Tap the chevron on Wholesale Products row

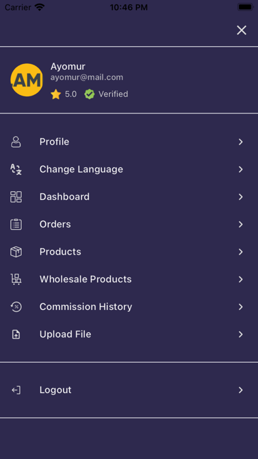(241, 280)
